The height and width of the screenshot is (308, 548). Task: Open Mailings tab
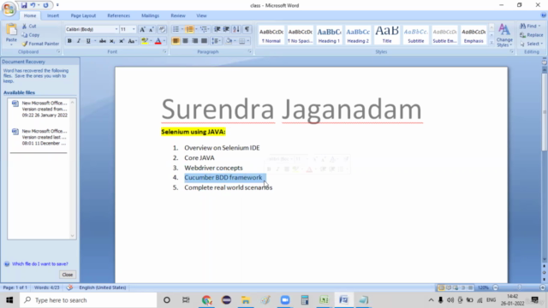point(151,15)
